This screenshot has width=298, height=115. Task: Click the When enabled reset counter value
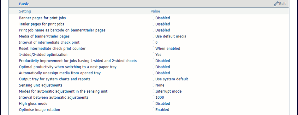[168, 49]
